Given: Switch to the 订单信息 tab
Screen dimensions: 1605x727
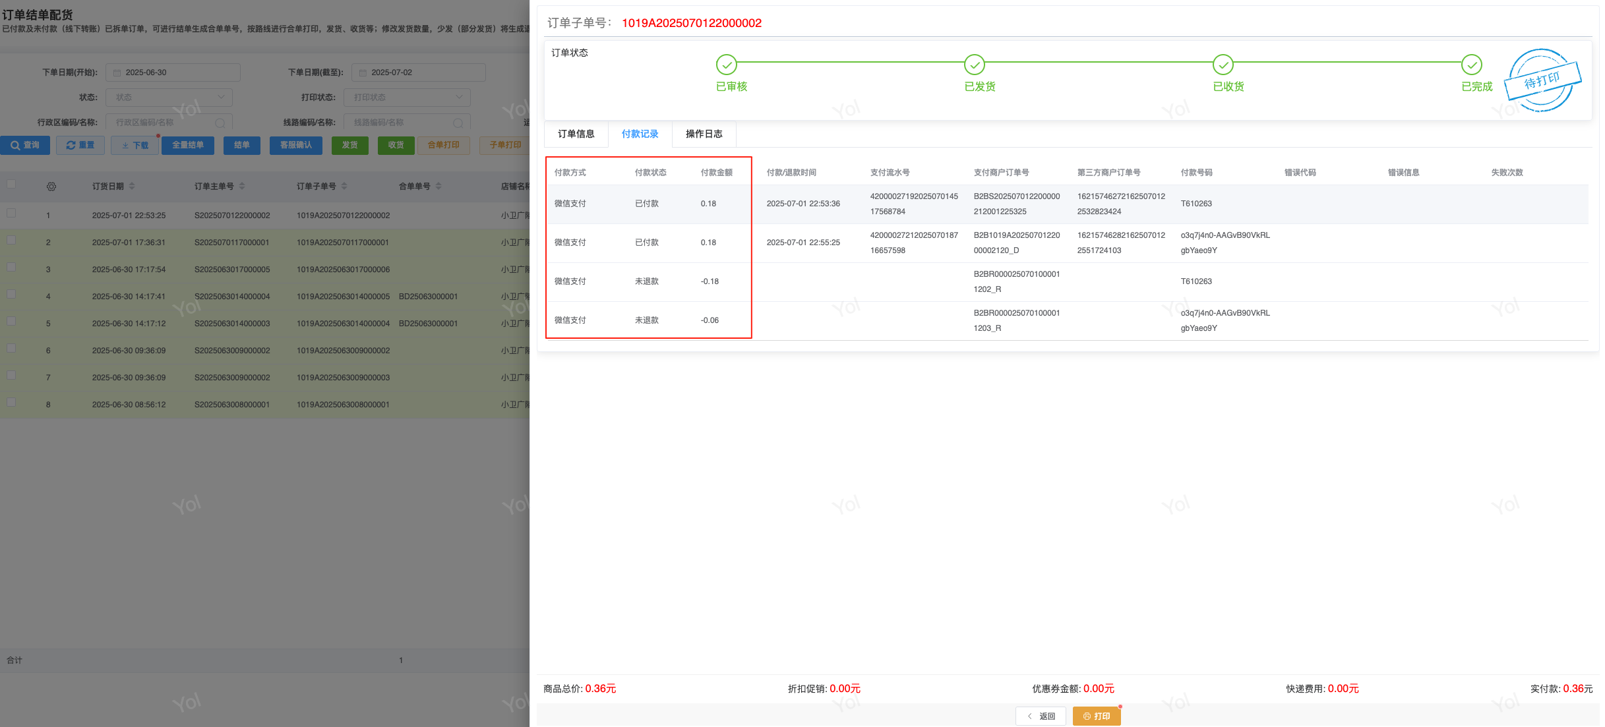Looking at the screenshot, I should pos(576,134).
